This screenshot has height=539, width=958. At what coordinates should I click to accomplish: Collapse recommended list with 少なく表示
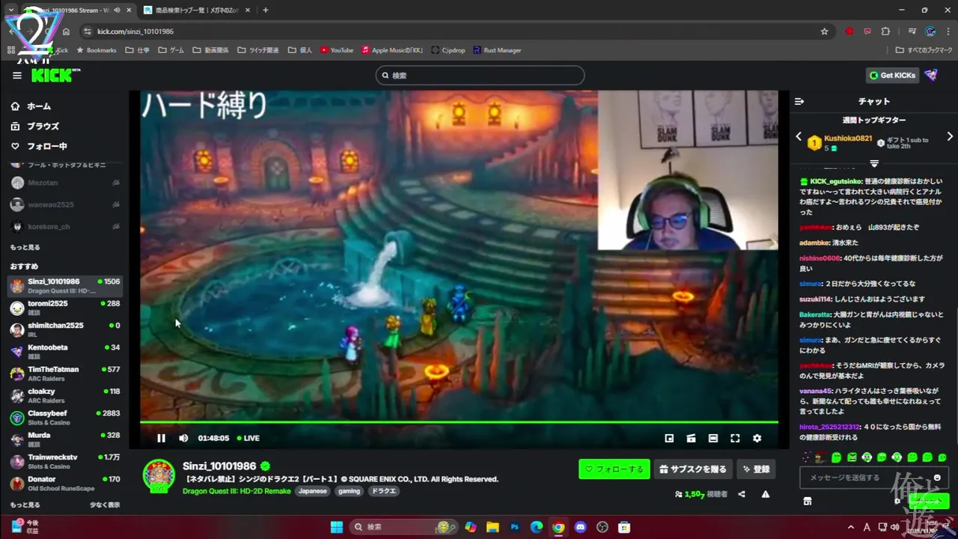point(105,505)
